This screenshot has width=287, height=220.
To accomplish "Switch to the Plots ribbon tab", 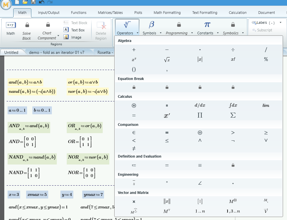I will (138, 13).
